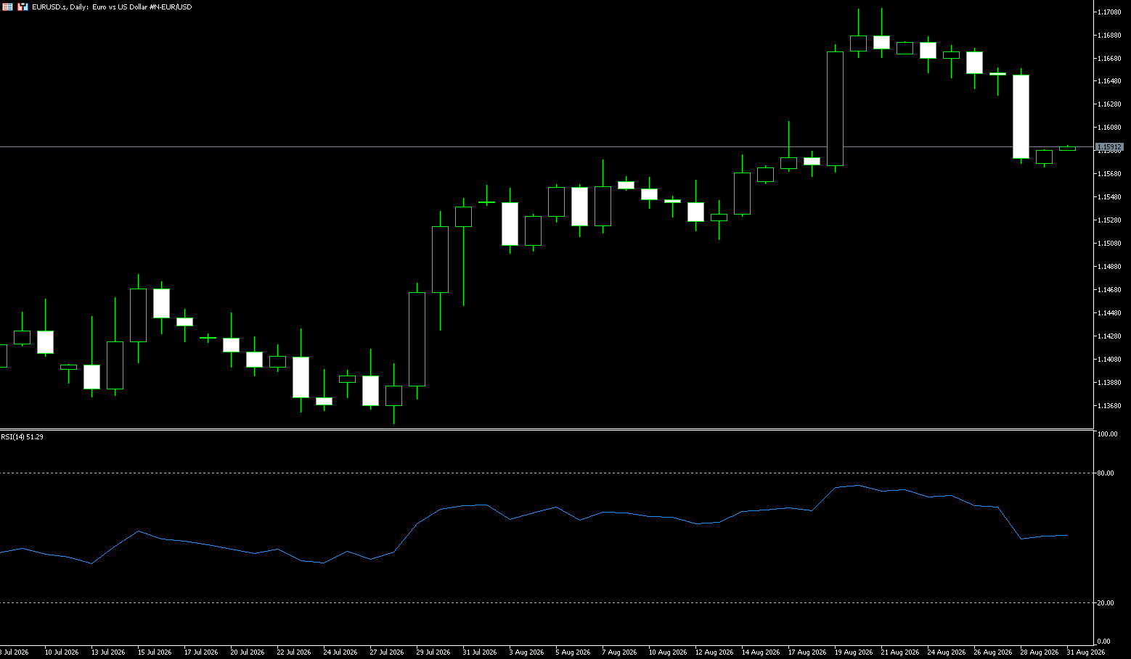Click the current price label 1.15912
The image size is (1131, 659).
1109,147
